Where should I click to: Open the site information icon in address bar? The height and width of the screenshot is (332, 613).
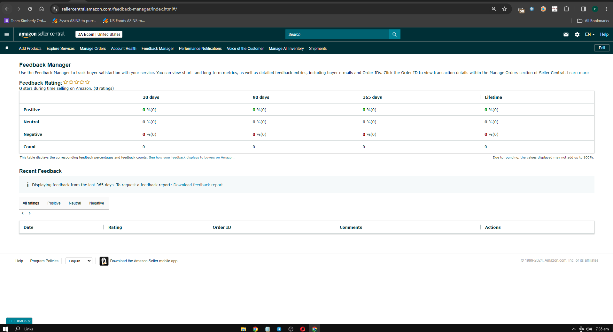[x=55, y=9]
